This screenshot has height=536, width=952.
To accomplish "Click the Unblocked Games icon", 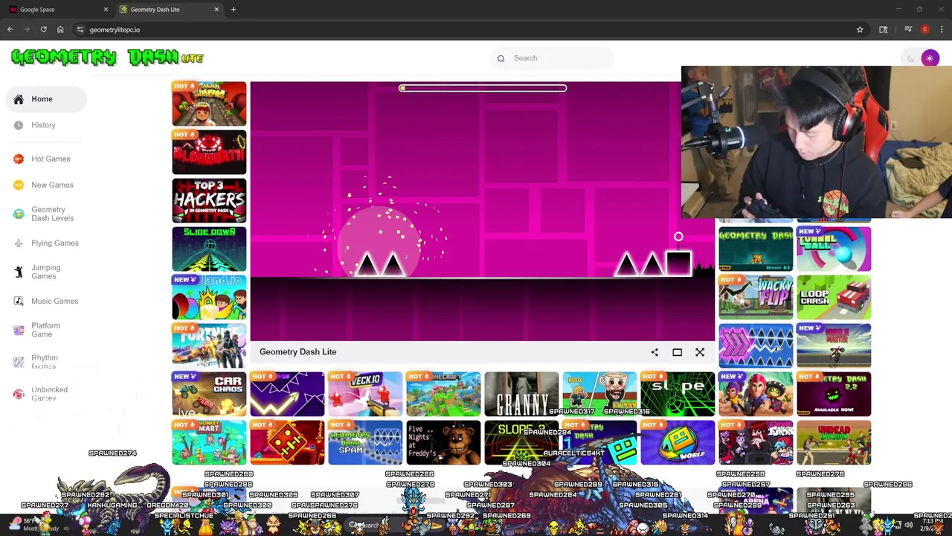I will pyautogui.click(x=19, y=394).
